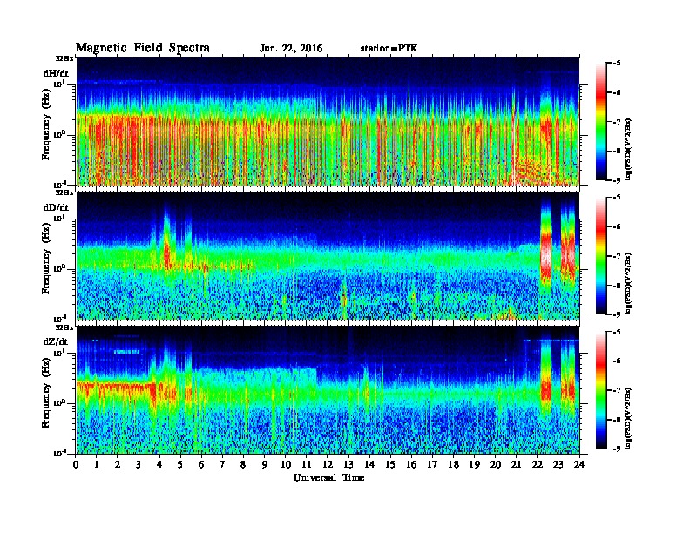Click hour tick label "12" on time axis
Viewport: 690px width, 533px height.
point(328,464)
